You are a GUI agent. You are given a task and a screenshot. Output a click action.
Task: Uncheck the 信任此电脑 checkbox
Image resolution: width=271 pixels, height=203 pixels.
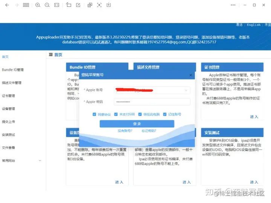(x=140, y=114)
